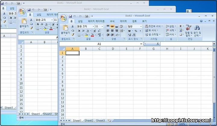Open the number format 일반 dropdown

pos(141,26)
